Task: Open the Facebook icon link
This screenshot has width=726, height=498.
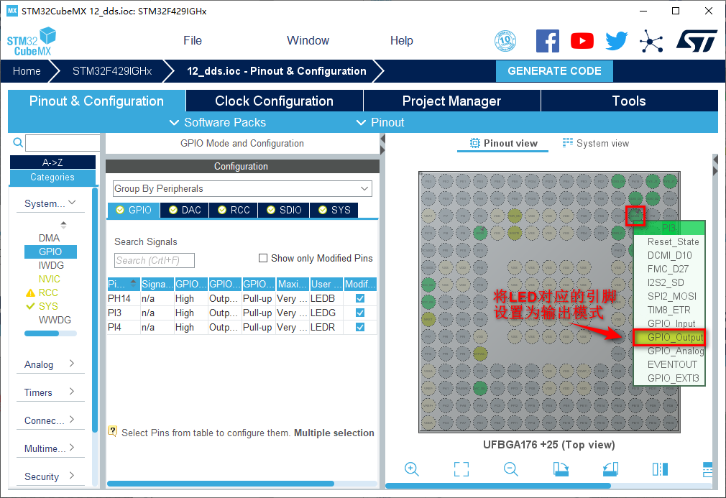Action: pos(548,41)
